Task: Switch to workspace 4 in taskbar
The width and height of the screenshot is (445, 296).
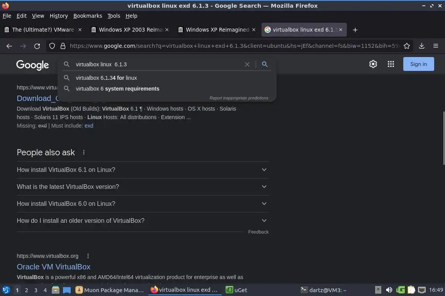Action: [x=45, y=290]
